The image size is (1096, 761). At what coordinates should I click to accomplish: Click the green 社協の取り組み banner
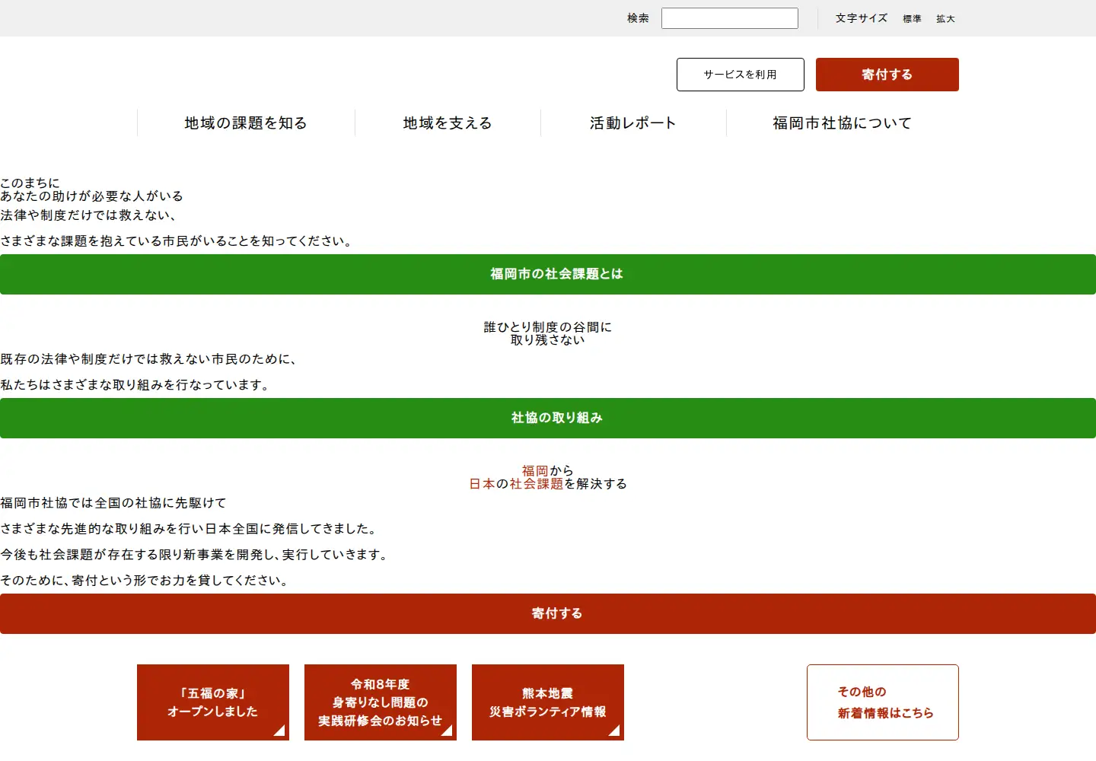point(548,418)
